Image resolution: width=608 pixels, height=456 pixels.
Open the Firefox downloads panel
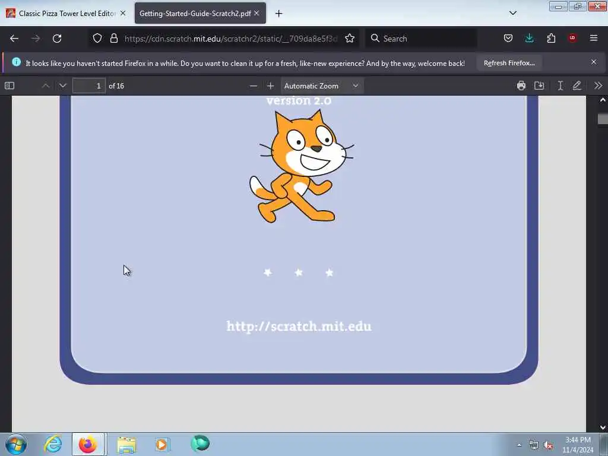[529, 38]
